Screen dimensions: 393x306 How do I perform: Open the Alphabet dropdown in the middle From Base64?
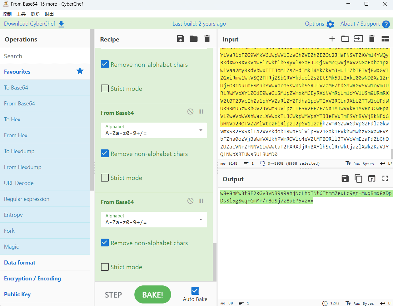201,130
